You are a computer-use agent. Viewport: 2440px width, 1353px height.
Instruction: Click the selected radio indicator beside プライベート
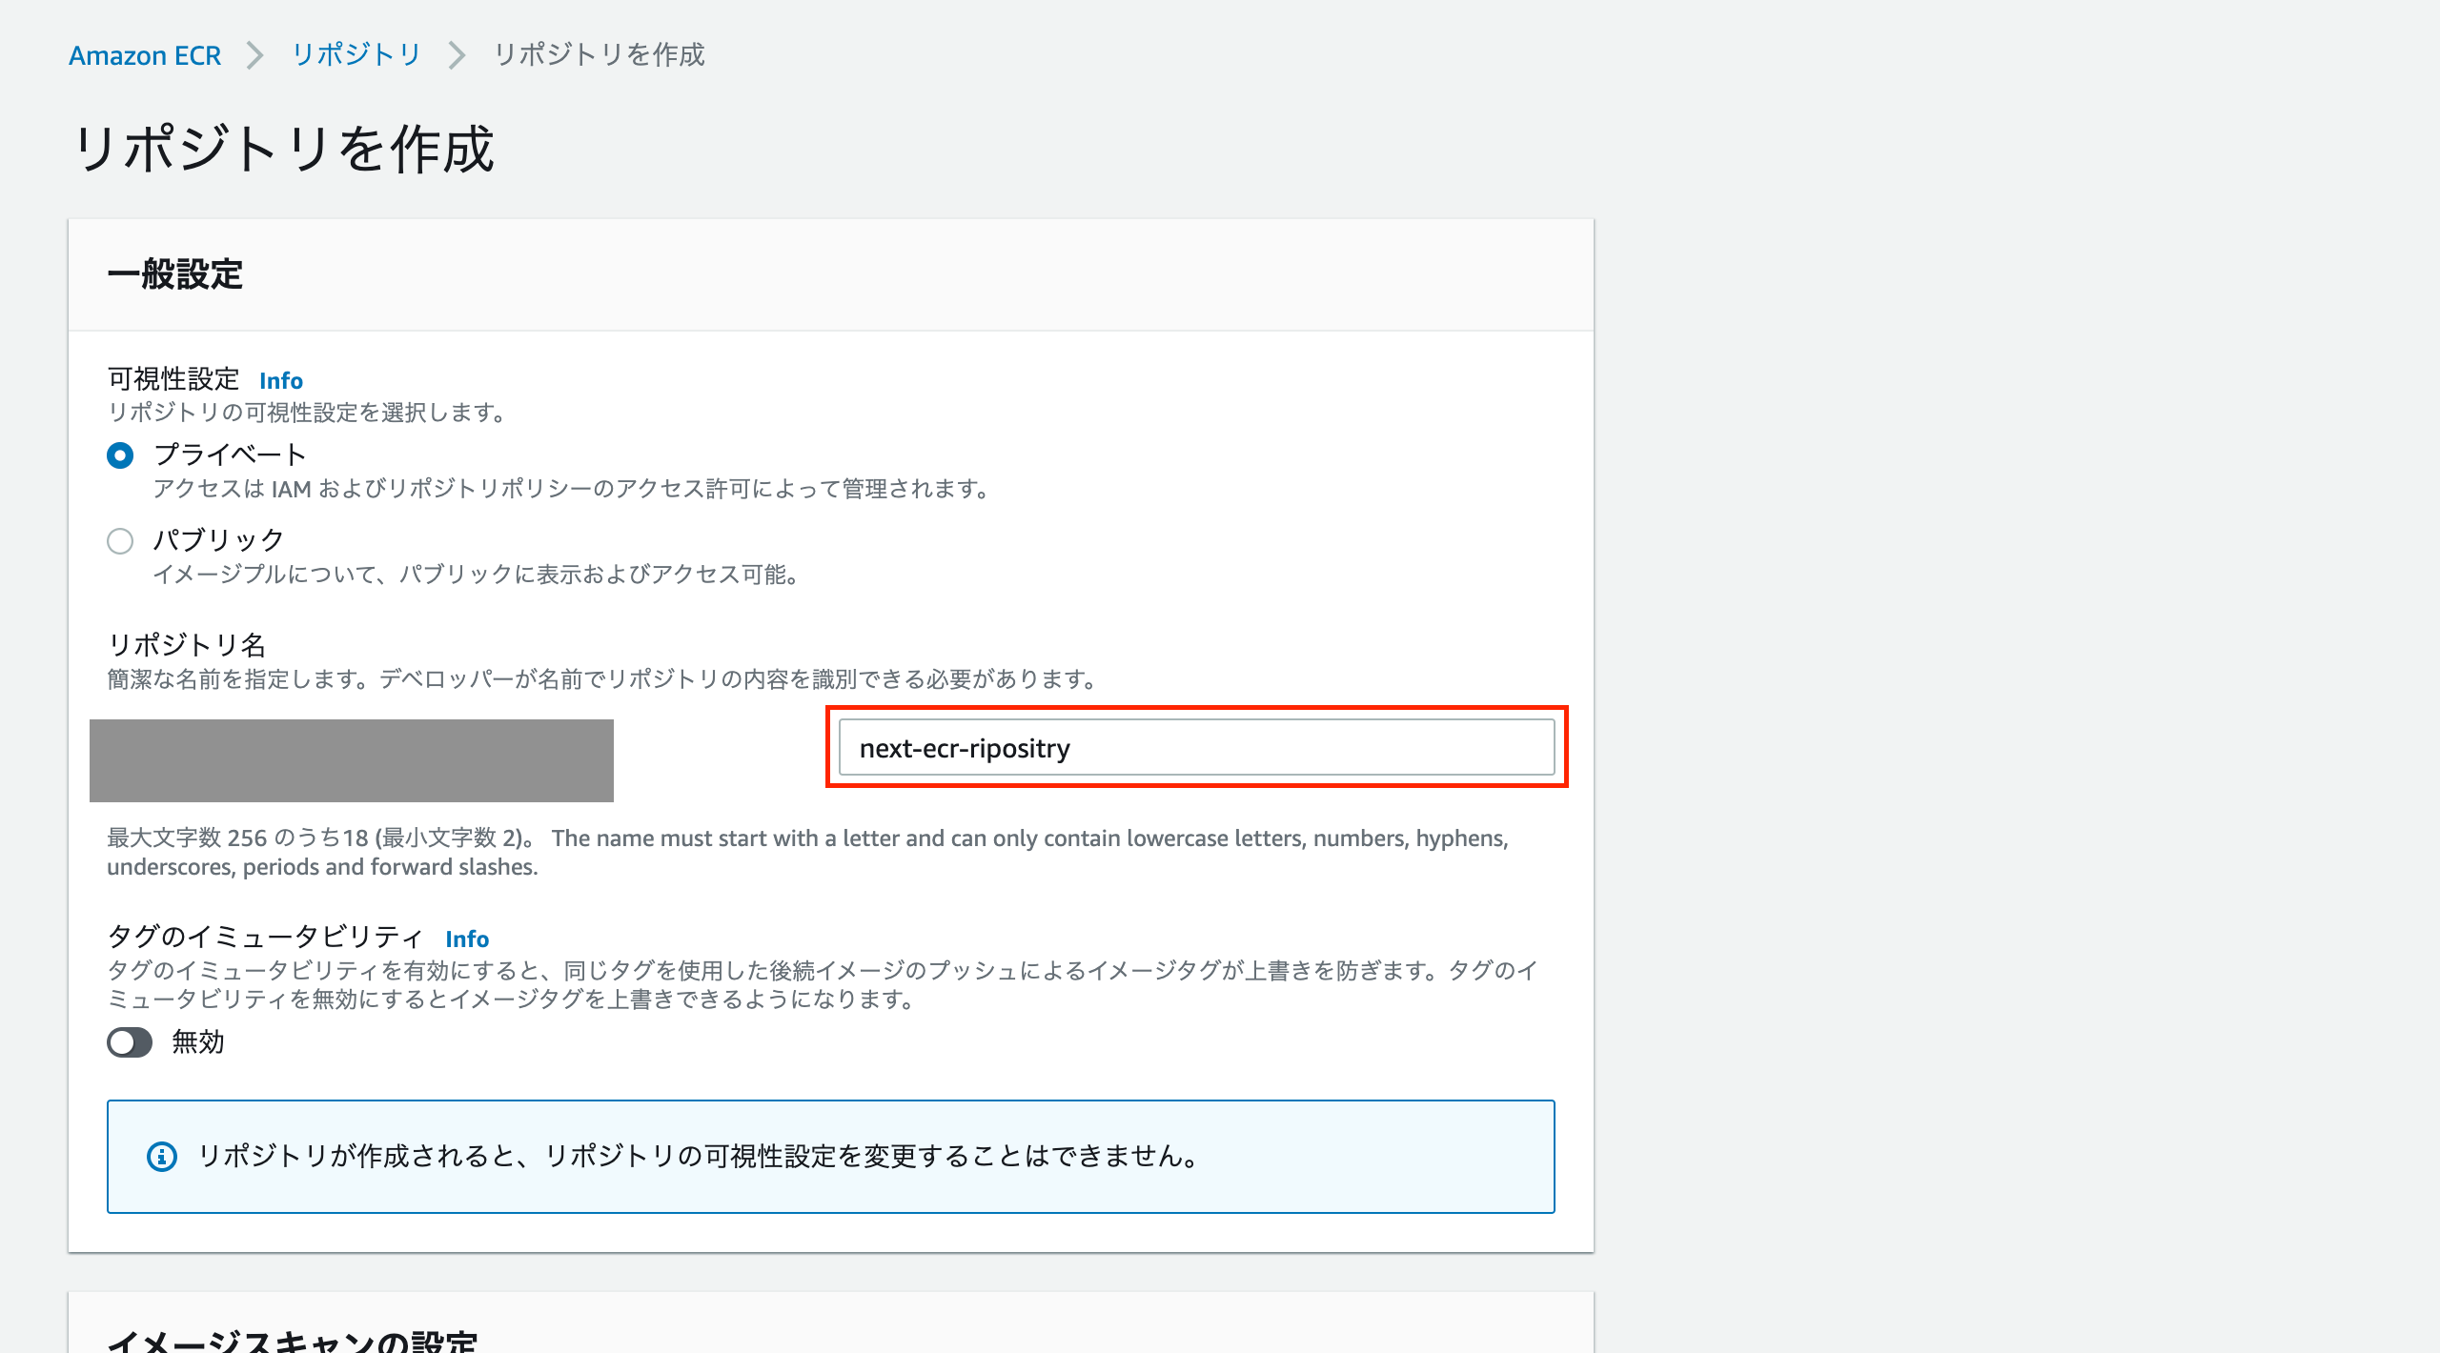click(x=119, y=455)
